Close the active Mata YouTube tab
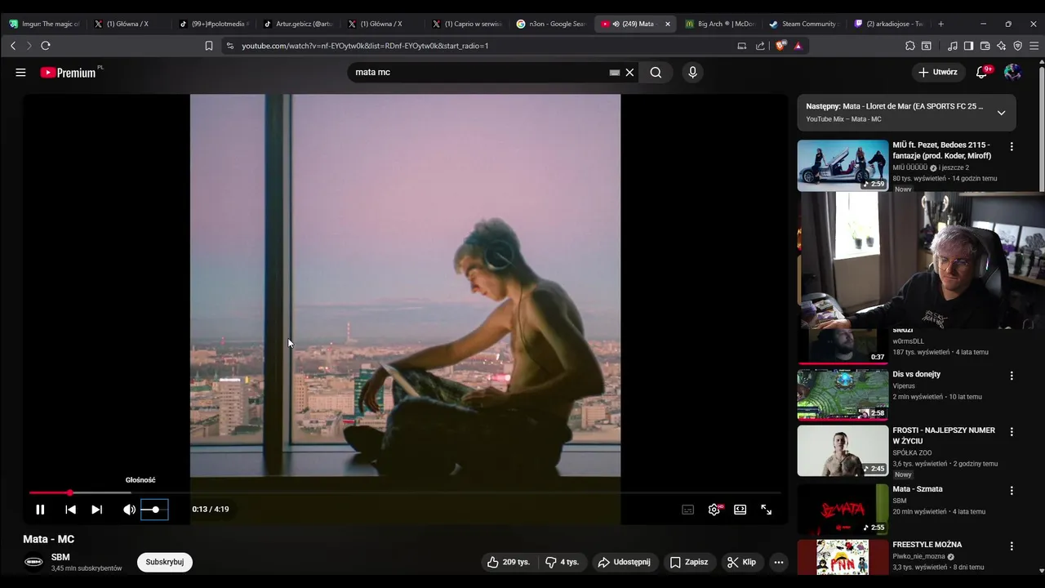This screenshot has height=588, width=1045. tap(668, 24)
